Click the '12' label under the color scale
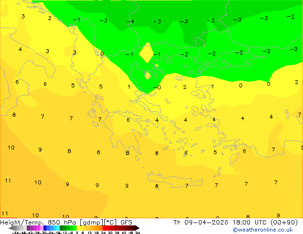 click(89, 233)
